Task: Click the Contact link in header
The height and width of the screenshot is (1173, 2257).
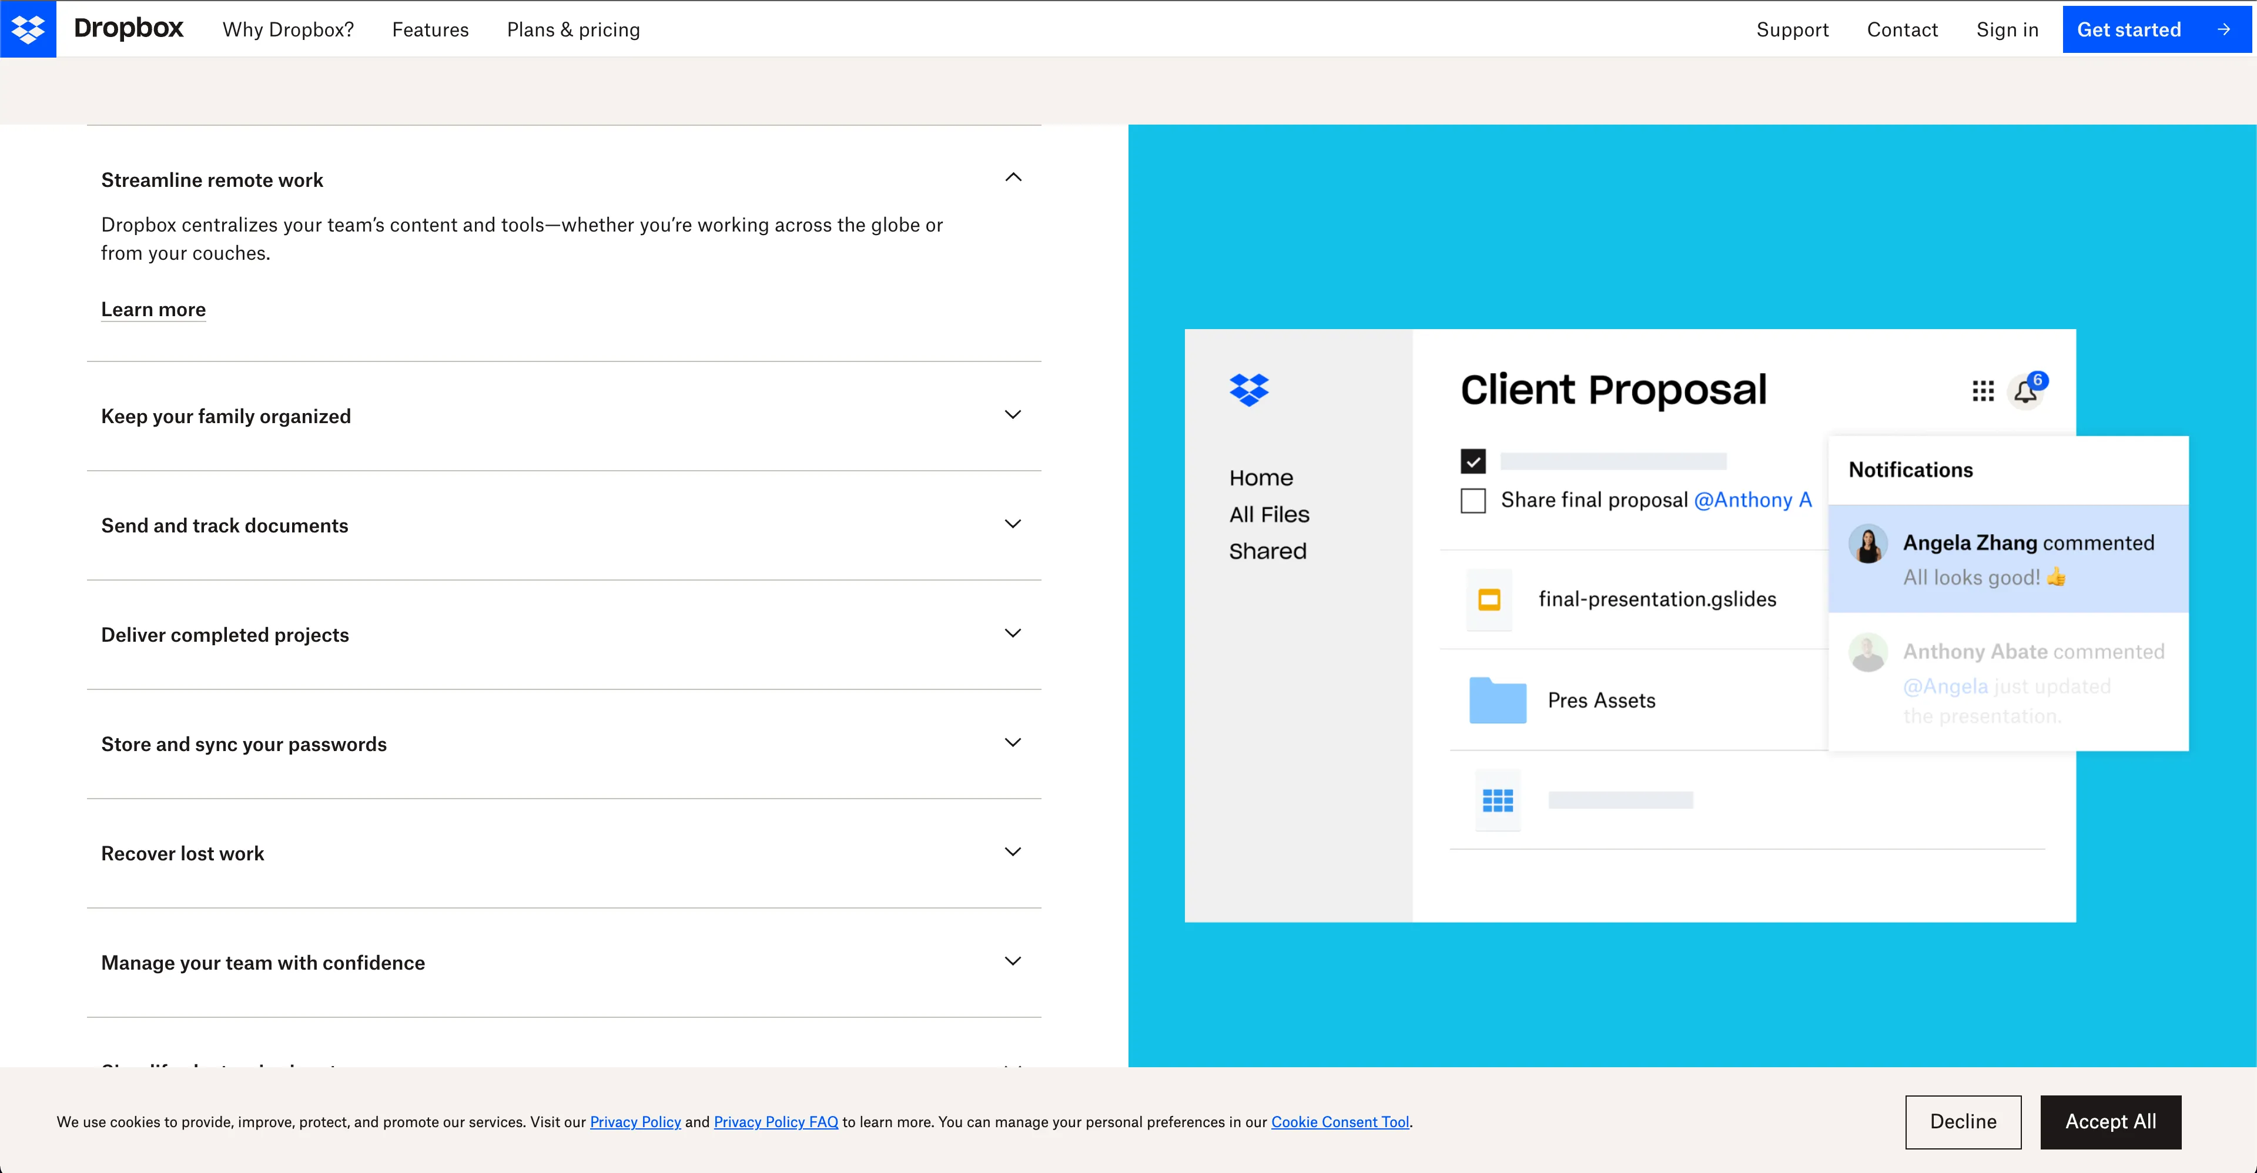Action: coord(1902,30)
